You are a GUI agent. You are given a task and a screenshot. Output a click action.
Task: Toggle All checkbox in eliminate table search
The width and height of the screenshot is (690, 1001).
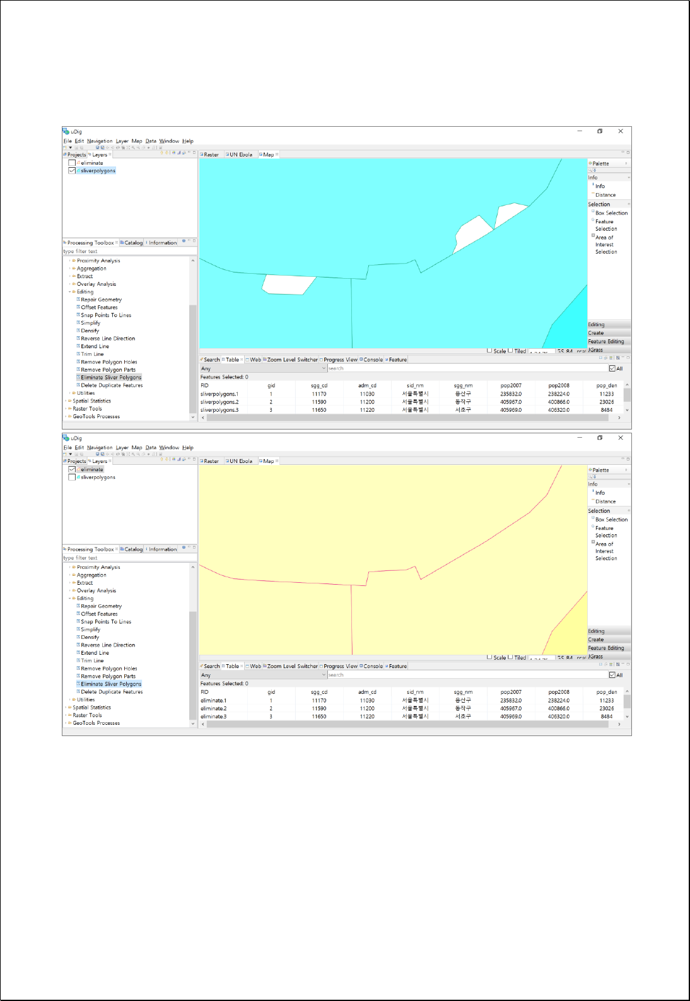(612, 675)
